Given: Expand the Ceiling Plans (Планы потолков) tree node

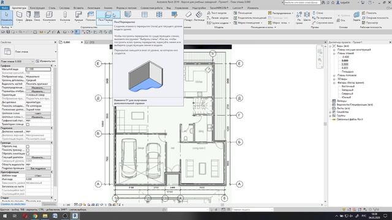Looking at the screenshot, I should point(334,75).
